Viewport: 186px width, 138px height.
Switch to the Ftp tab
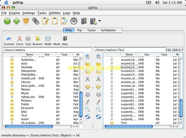coord(80,30)
